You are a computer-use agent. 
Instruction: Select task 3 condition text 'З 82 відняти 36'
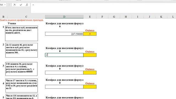pos(21,69)
